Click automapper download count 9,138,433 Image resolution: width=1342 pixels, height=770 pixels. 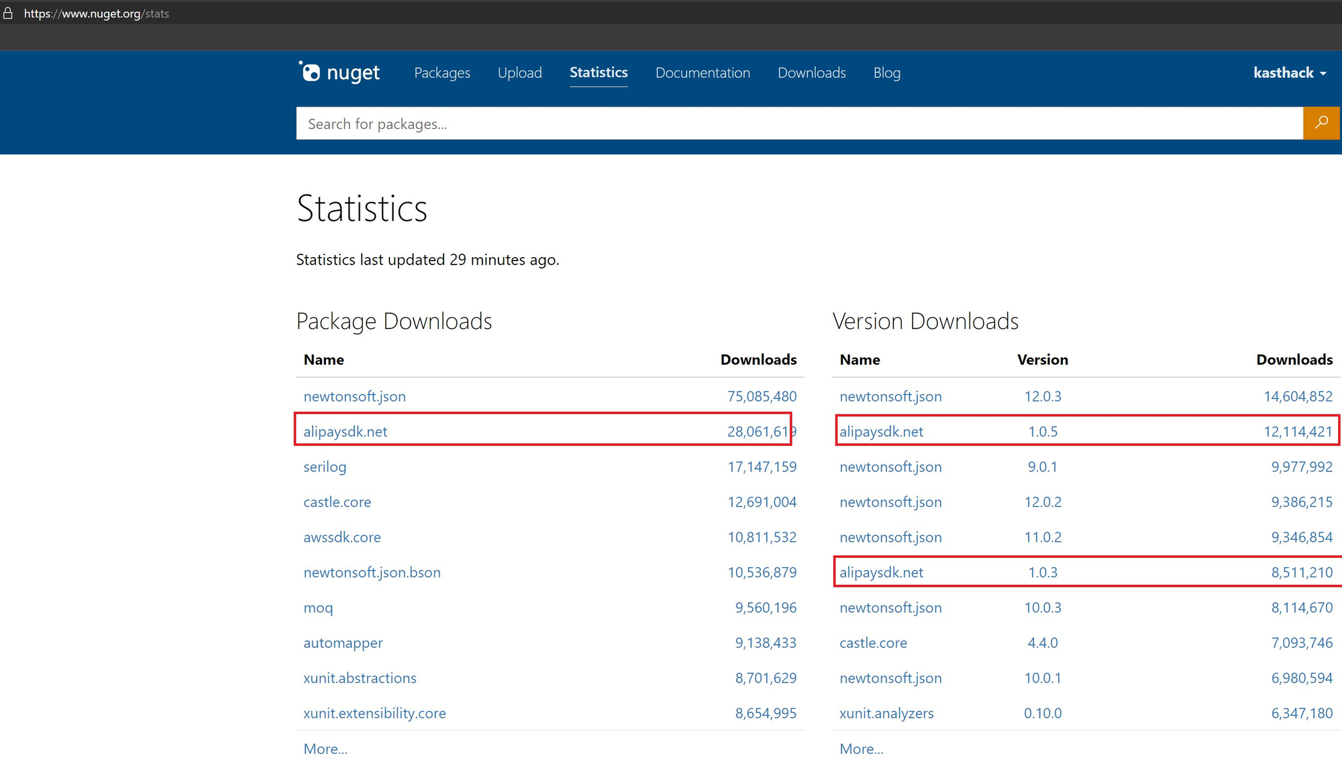pyautogui.click(x=766, y=643)
